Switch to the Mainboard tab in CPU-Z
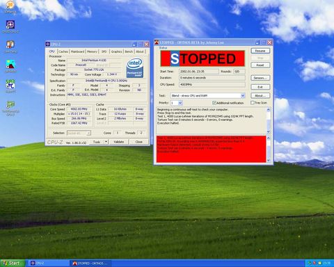The height and width of the screenshot is (267, 334). coord(77,51)
